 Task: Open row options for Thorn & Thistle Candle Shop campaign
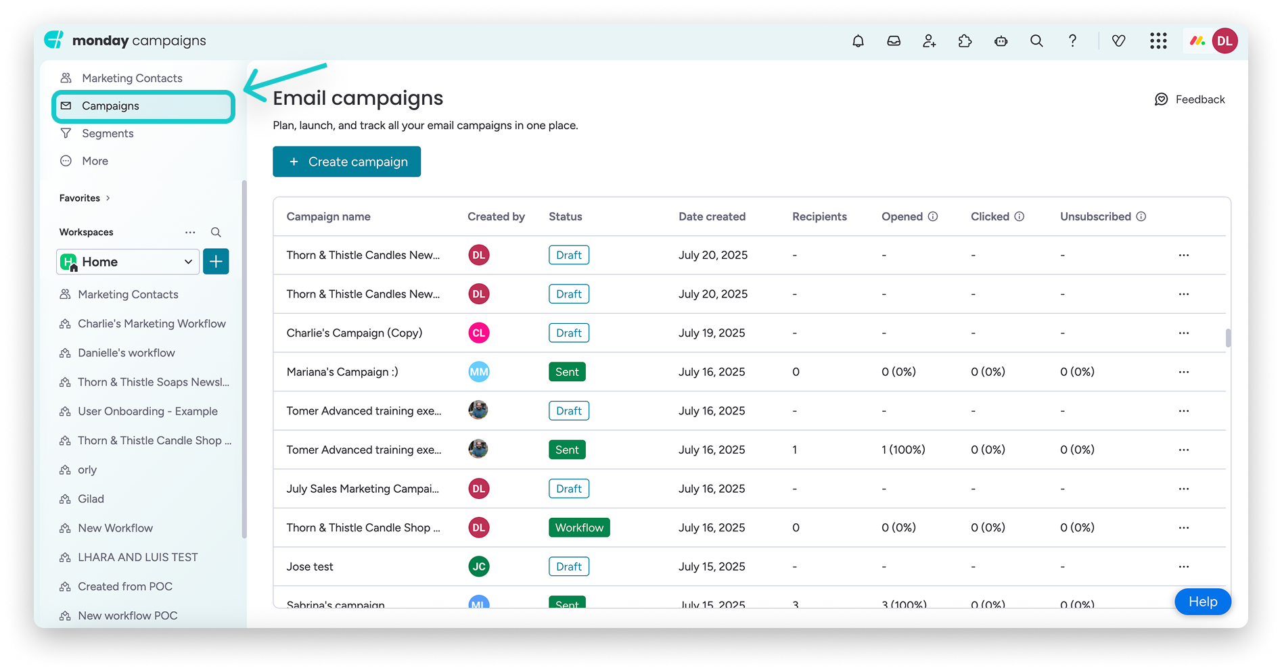coord(1184,528)
